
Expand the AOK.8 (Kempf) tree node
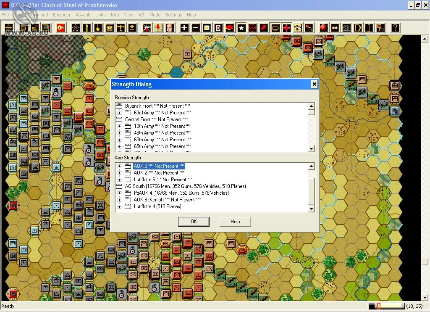click(x=119, y=200)
